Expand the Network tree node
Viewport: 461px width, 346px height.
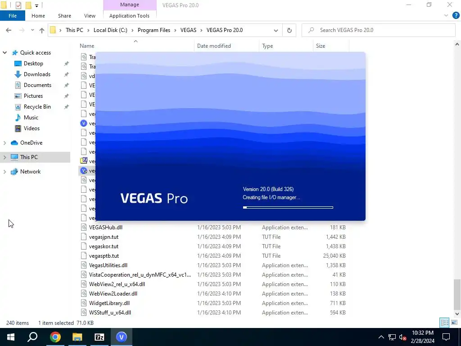coord(5,172)
